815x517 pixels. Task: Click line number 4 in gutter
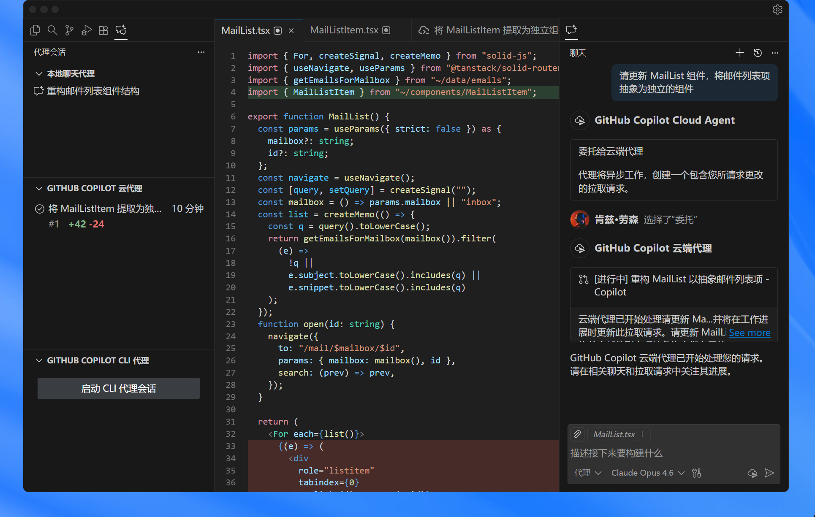pos(233,92)
